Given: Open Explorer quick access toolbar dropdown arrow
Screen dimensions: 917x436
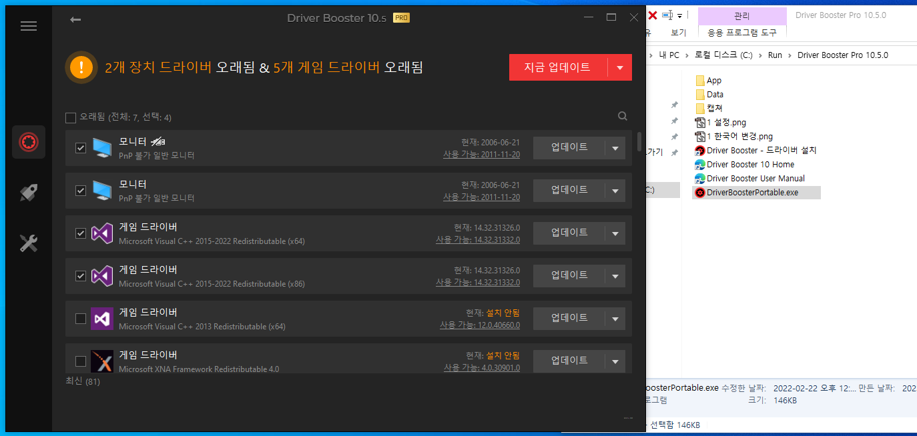Looking at the screenshot, I should 680,15.
